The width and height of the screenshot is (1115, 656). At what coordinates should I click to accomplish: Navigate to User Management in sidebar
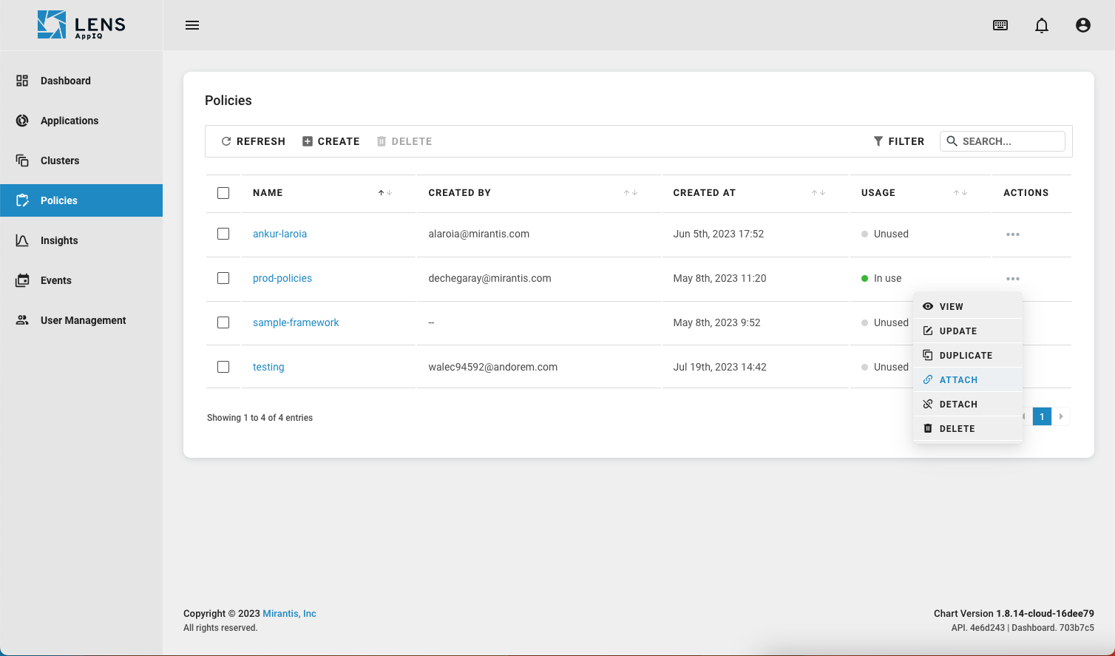tap(81, 320)
